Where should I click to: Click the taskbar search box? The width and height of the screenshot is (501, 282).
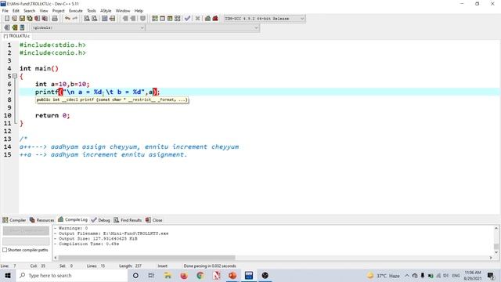point(71,275)
